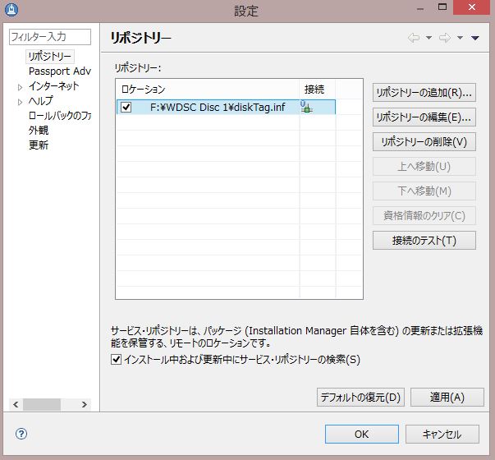
Task: Select インターネット in the settings tree
Action: (53, 86)
